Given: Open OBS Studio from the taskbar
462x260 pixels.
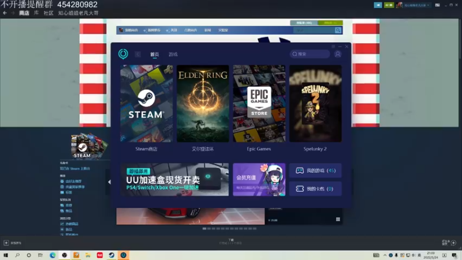Looking at the screenshot, I should click(64, 255).
